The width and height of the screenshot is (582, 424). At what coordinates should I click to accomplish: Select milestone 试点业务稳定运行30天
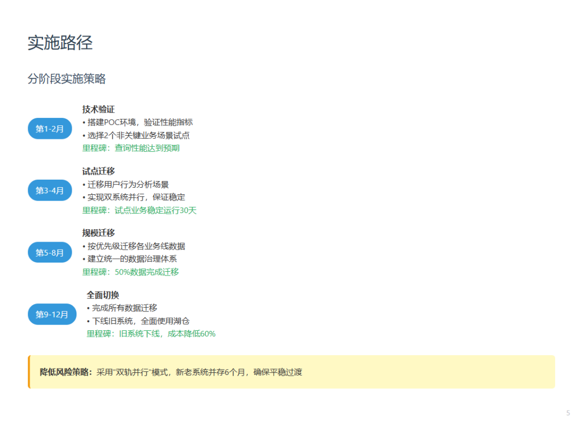(139, 210)
